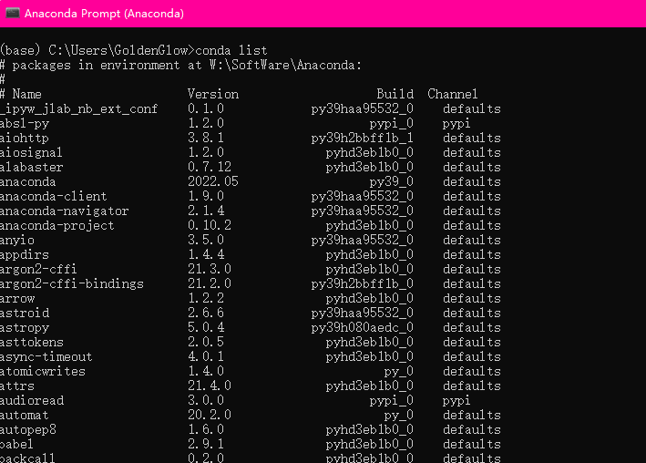
Task: Click package name 'appdirs'
Action: [x=25, y=254]
